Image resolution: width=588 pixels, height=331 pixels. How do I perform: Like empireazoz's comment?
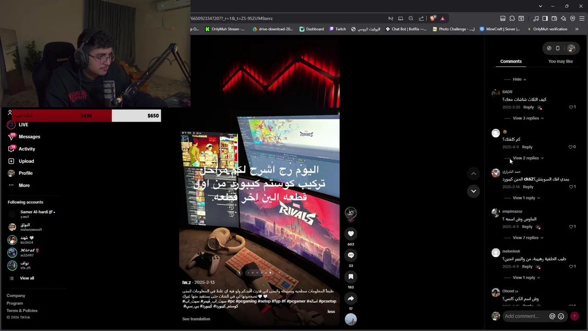(572, 227)
